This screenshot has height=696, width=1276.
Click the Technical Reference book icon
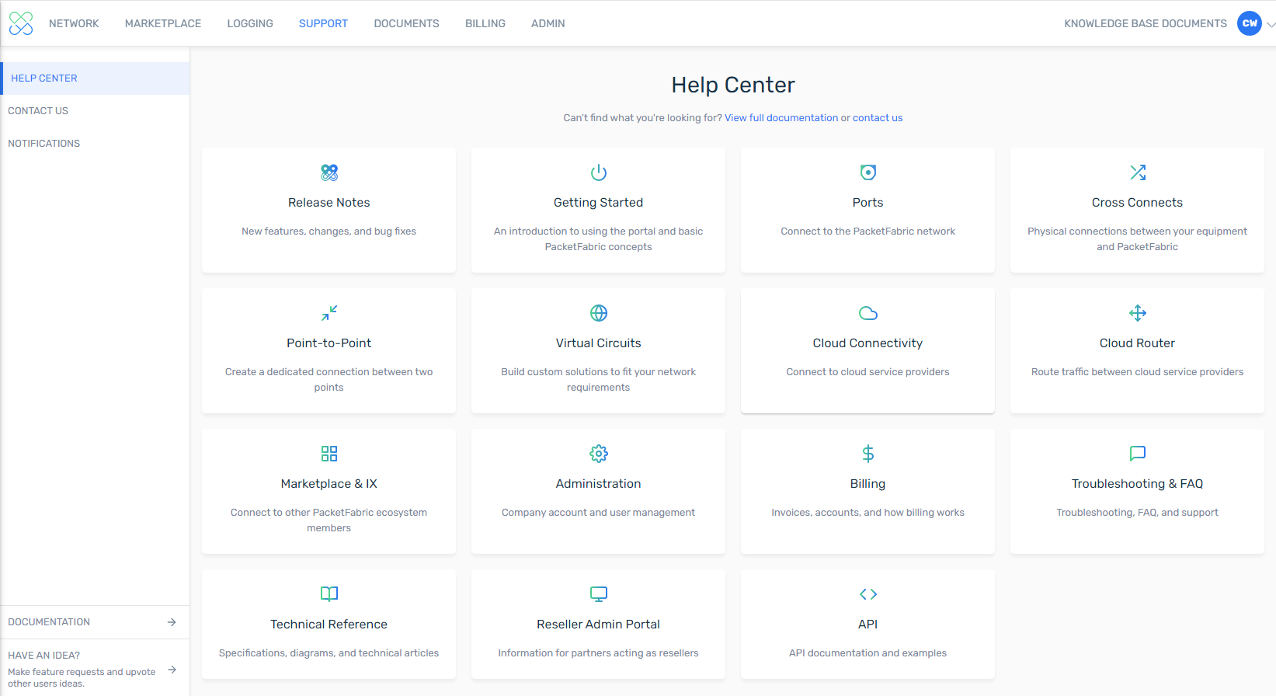click(329, 594)
